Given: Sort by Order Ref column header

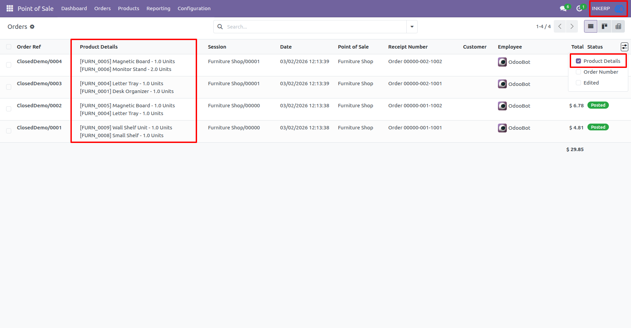Looking at the screenshot, I should click(x=29, y=47).
